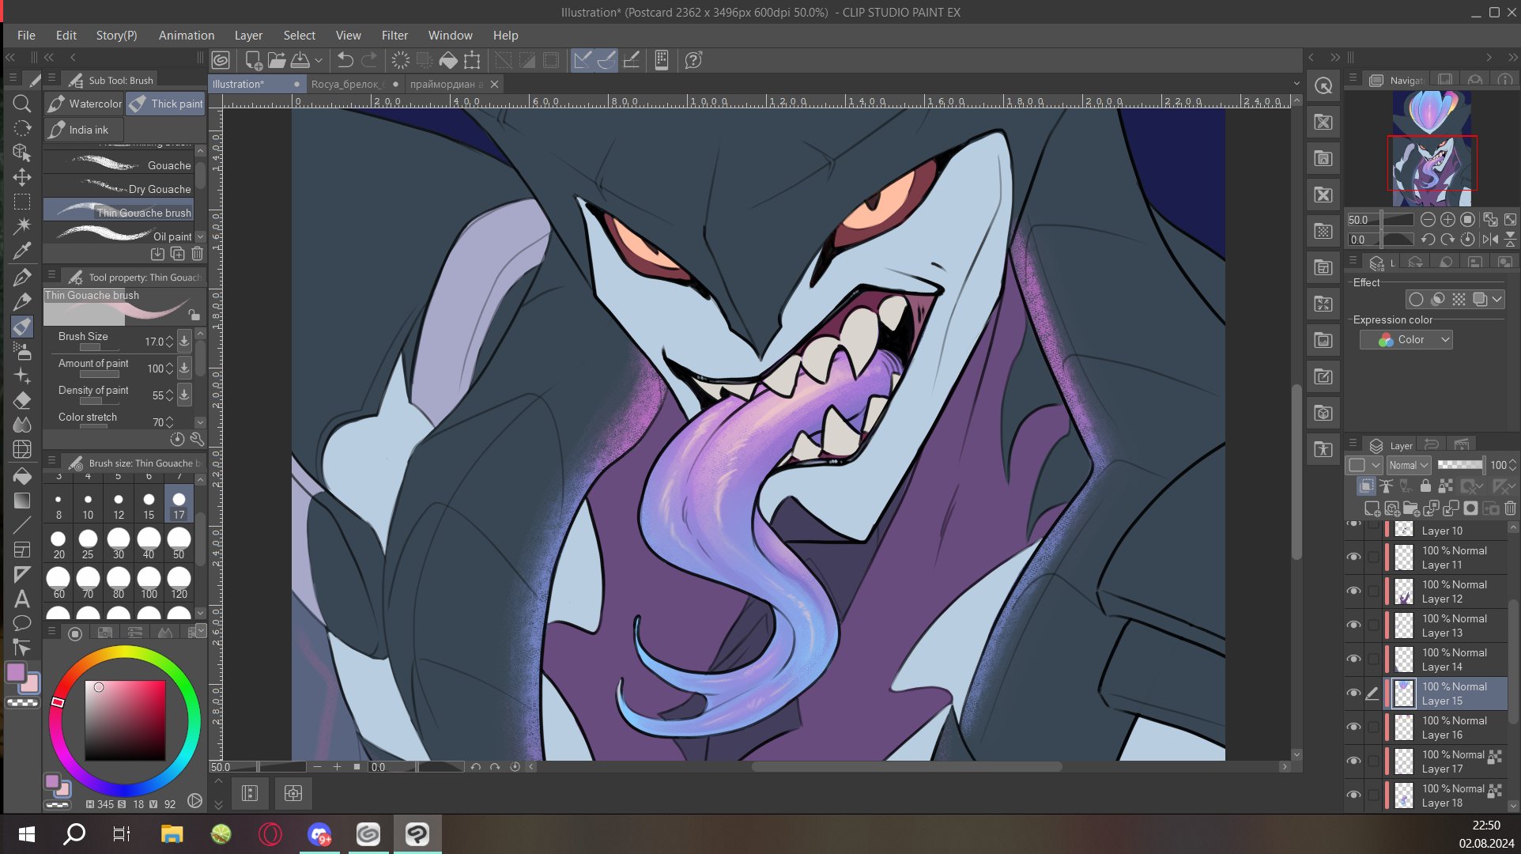Select the Fill bucket tool
Image resolution: width=1521 pixels, height=854 pixels.
pos(22,475)
